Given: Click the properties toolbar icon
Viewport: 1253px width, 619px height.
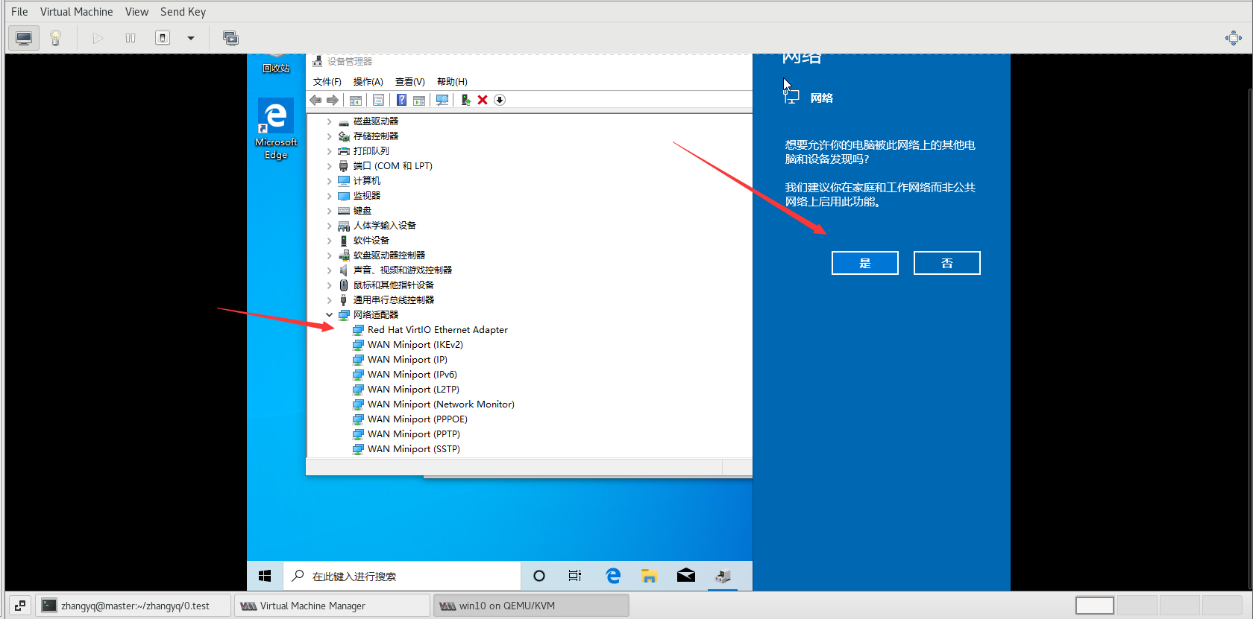Looking at the screenshot, I should click(x=378, y=100).
